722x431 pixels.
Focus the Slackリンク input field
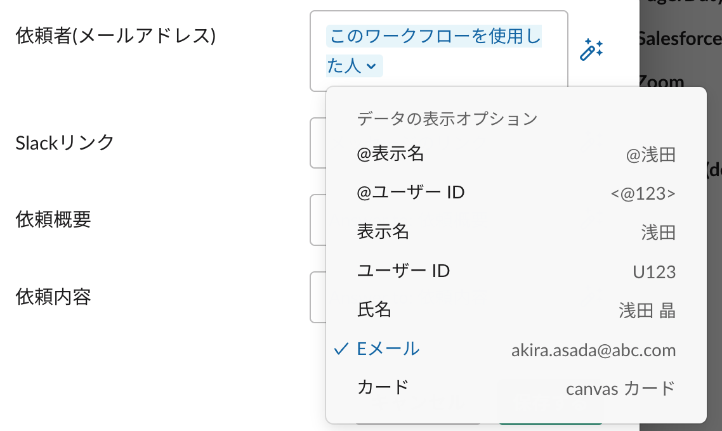(x=318, y=143)
